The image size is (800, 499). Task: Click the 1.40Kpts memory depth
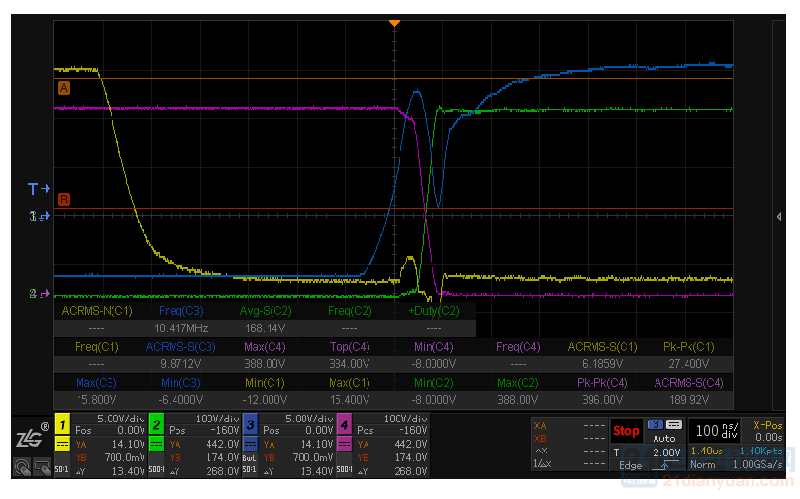(760, 452)
